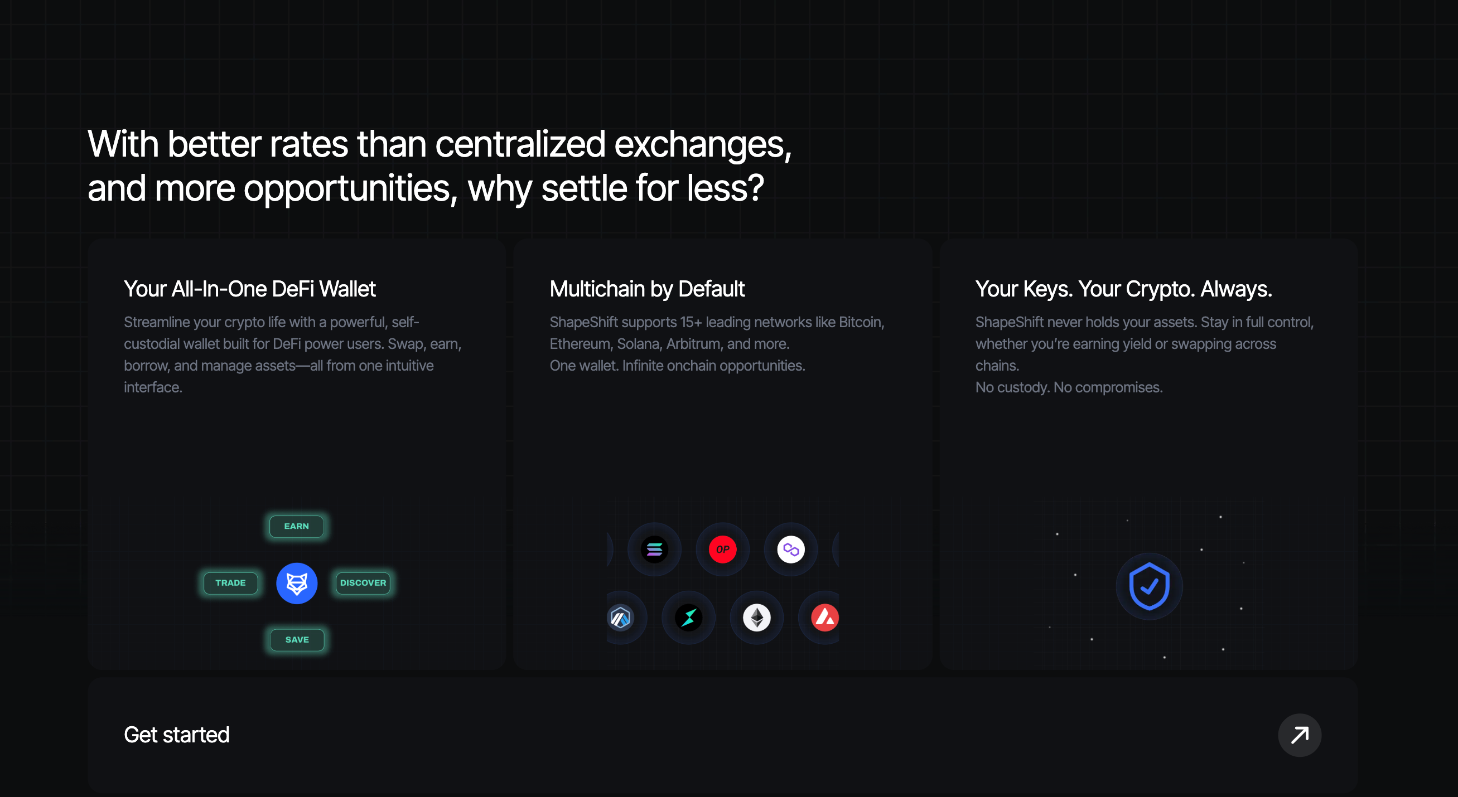Select the TRADE tag
Viewport: 1458px width, 797px height.
pos(230,583)
